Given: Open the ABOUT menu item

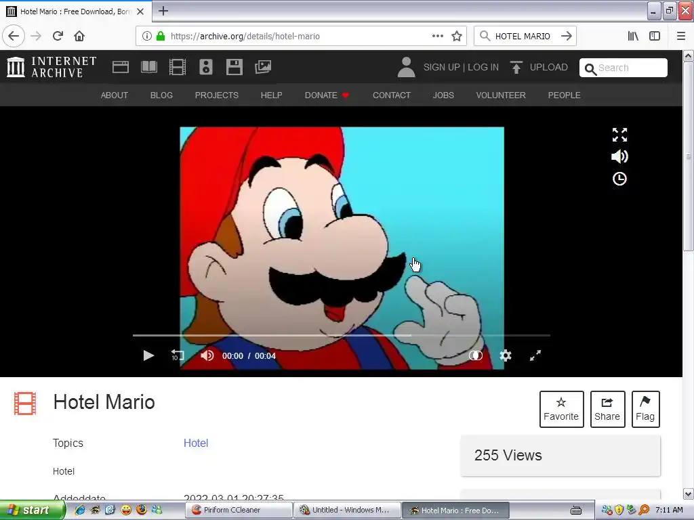Looking at the screenshot, I should point(114,95).
